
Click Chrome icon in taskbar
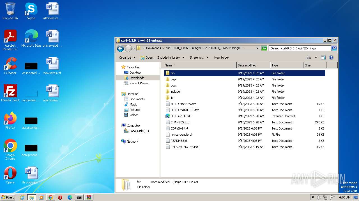51,197
